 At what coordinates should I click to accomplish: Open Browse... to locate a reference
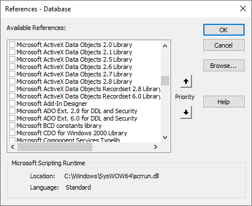pos(224,66)
